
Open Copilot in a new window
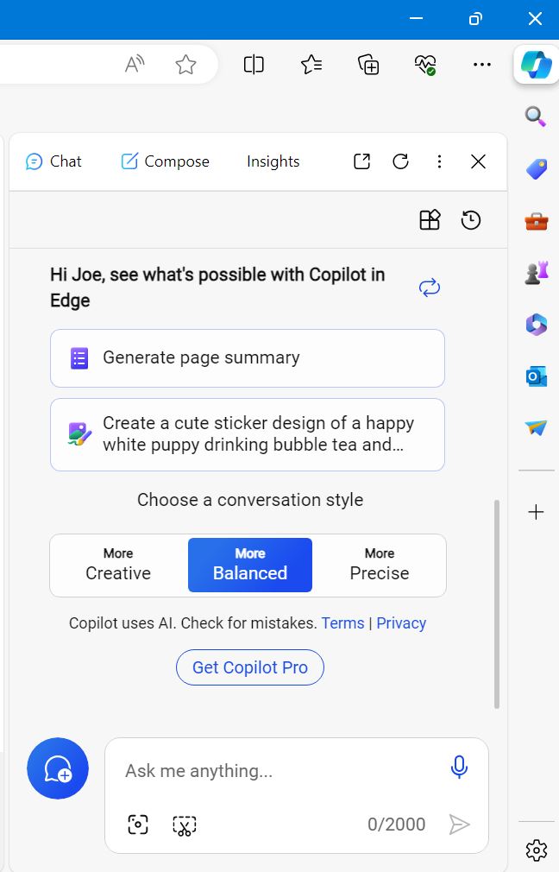(x=361, y=161)
